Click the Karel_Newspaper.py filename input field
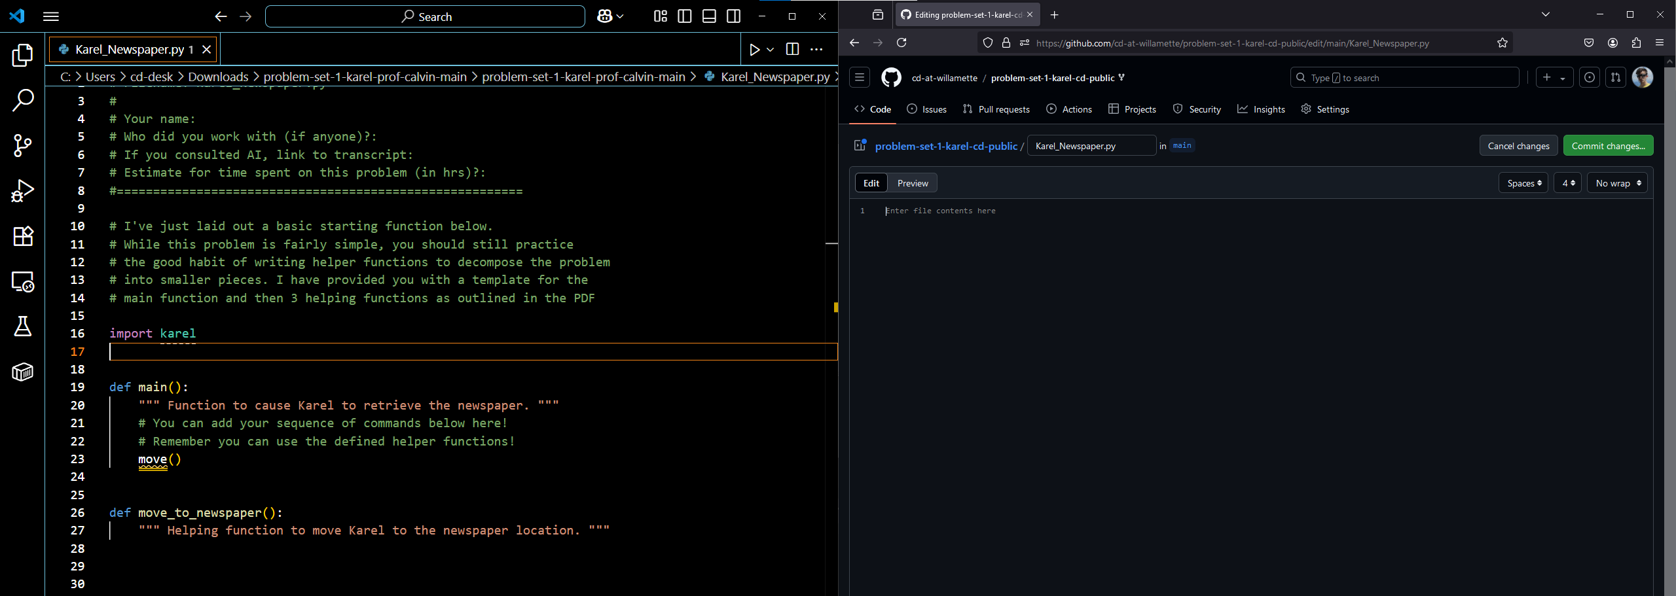 (x=1091, y=146)
